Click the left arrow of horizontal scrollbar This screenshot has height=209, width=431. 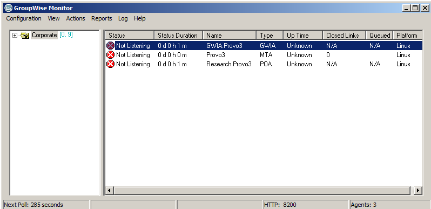[x=110, y=190]
